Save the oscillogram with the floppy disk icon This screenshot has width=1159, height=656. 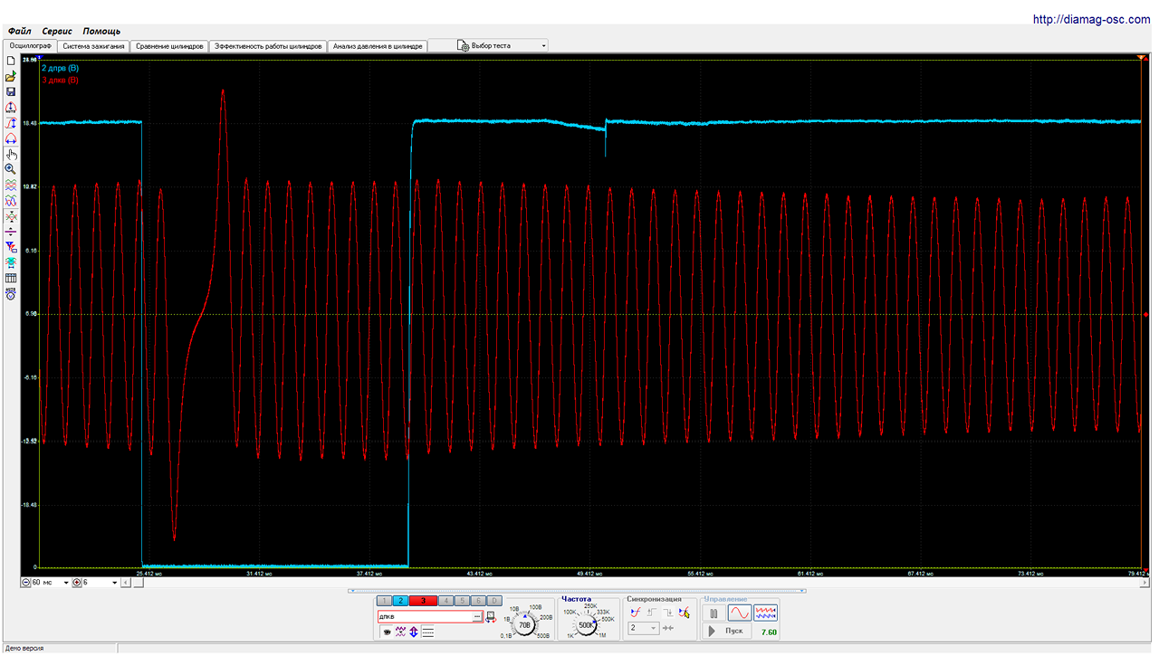11,91
